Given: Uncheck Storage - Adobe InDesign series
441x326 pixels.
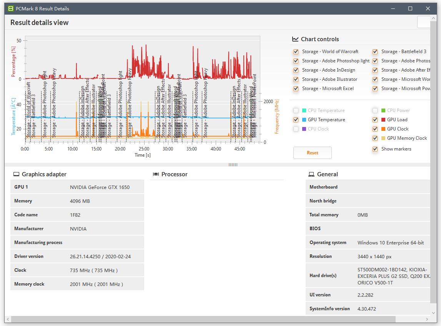Looking at the screenshot, I should 296,70.
